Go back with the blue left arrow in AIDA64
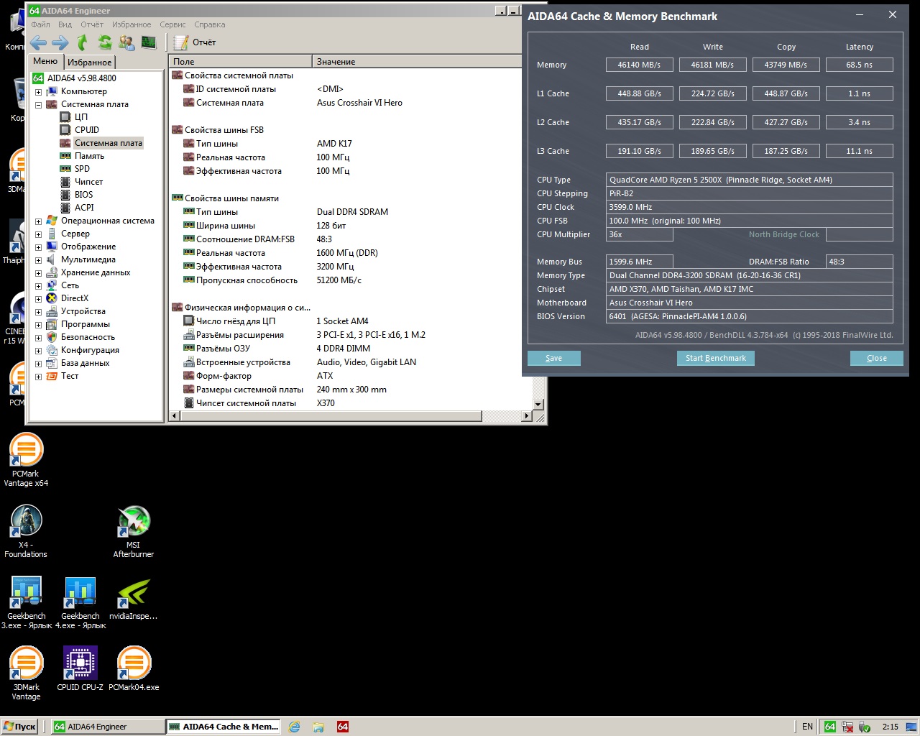This screenshot has width=920, height=736. 38,42
